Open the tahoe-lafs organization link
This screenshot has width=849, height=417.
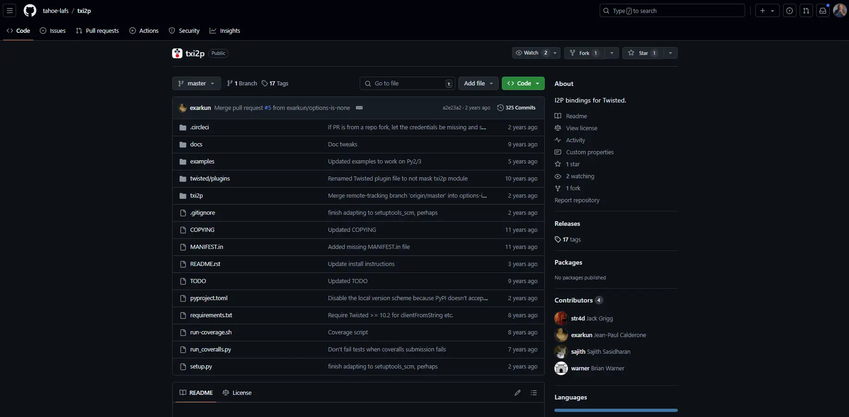coord(55,11)
